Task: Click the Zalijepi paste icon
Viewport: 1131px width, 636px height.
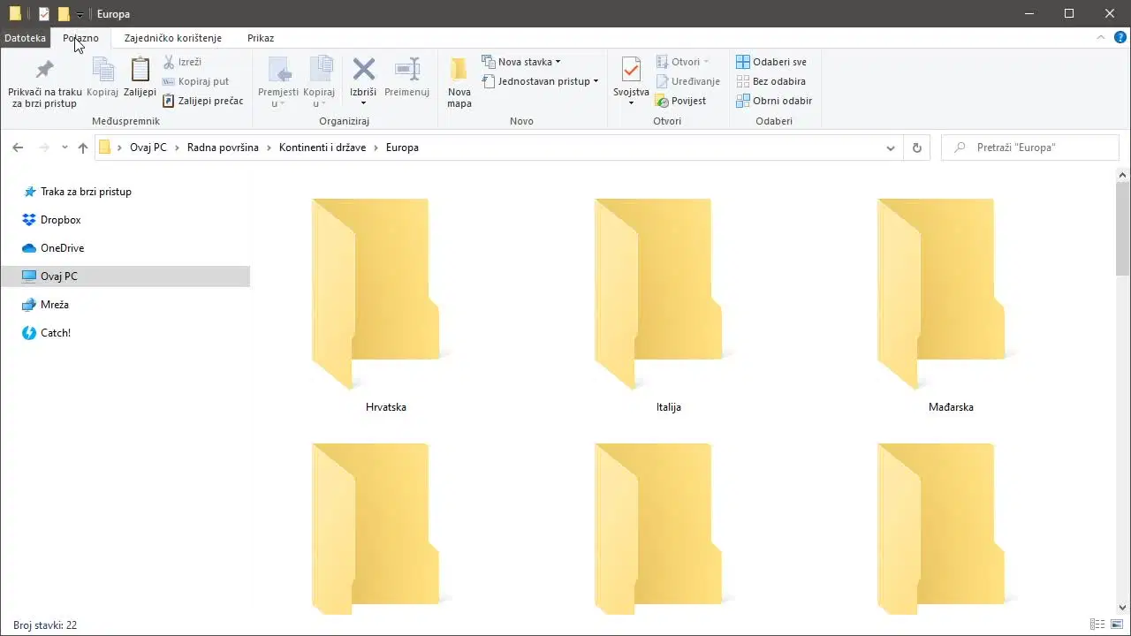Action: (x=140, y=70)
